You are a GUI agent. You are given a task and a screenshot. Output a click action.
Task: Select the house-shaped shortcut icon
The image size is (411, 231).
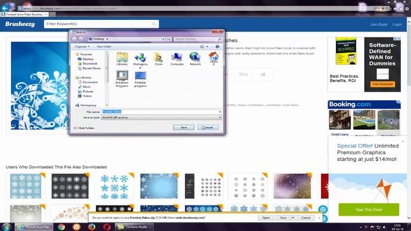pos(214,58)
